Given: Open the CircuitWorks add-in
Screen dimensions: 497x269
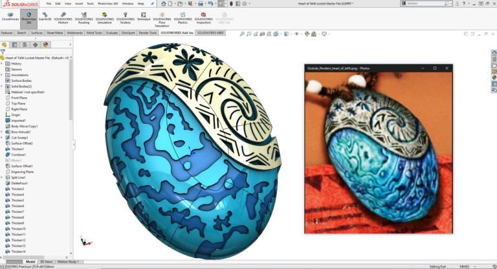Looking at the screenshot, I should (x=9, y=17).
